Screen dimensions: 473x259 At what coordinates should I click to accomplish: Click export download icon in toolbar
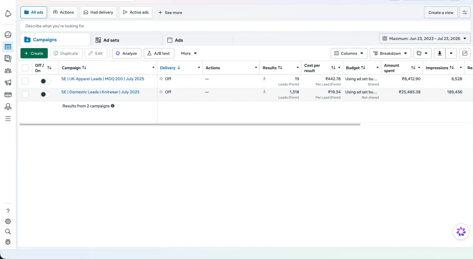click(440, 53)
